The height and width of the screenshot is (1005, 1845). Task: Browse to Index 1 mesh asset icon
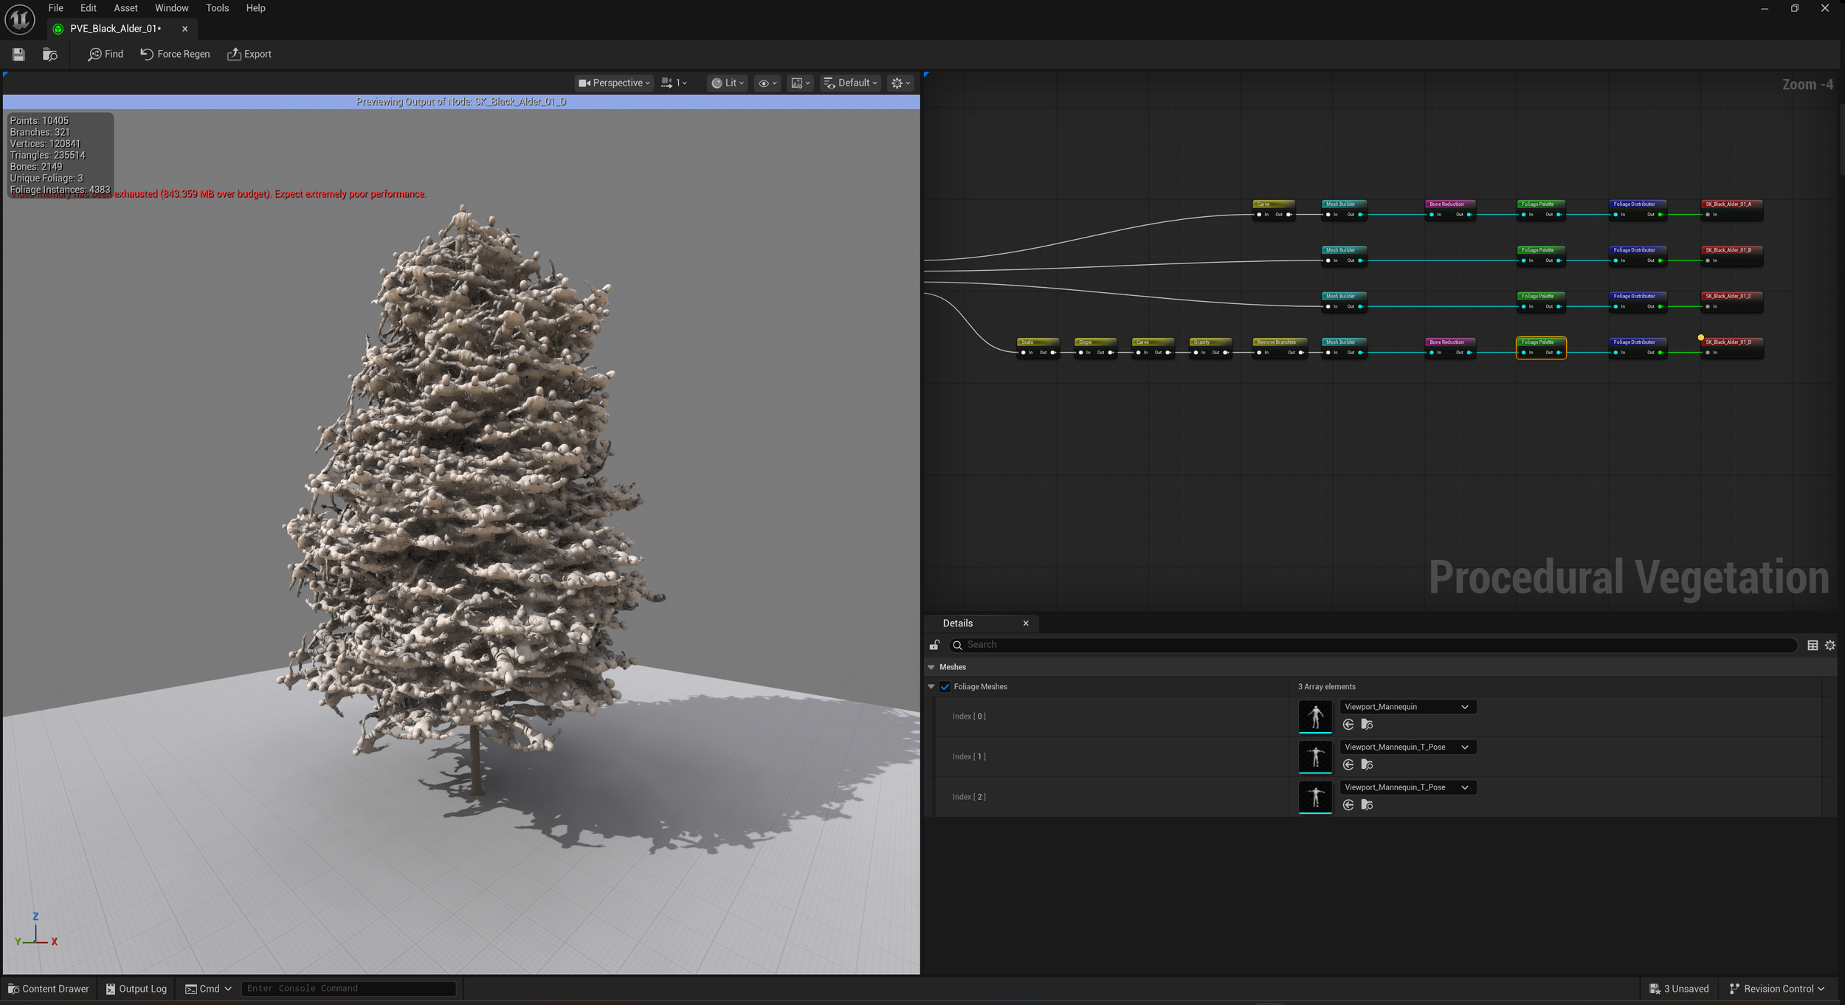tap(1367, 765)
